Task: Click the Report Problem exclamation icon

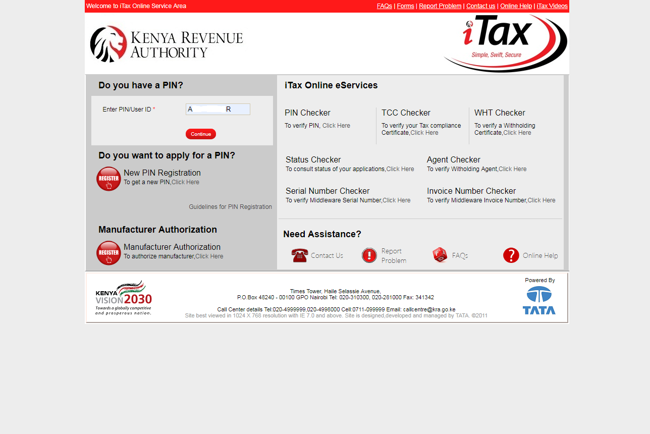Action: (369, 255)
